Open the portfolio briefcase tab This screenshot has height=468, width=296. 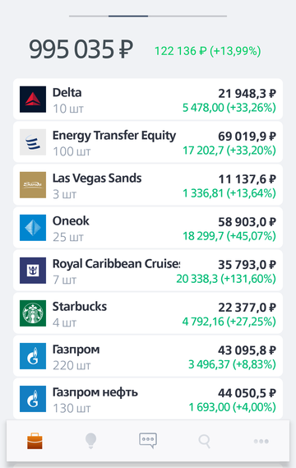35,441
